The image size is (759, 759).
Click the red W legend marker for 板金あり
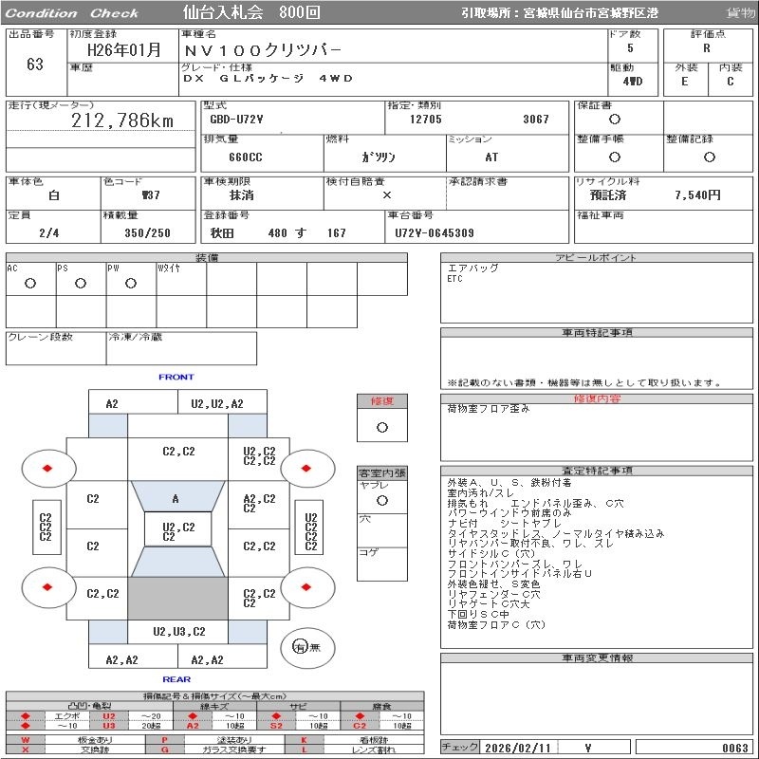26,740
